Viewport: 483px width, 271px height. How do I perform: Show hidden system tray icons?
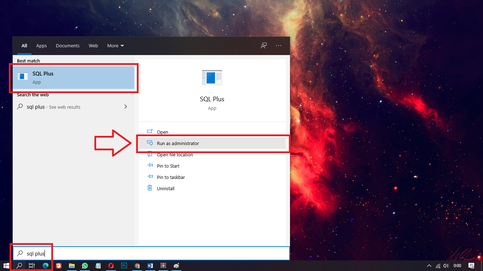(x=429, y=266)
